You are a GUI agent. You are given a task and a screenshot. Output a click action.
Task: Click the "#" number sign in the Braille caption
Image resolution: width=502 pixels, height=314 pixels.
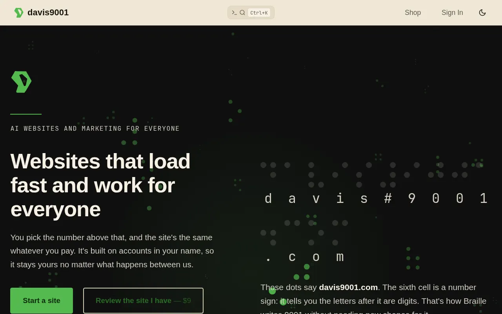[388, 199]
